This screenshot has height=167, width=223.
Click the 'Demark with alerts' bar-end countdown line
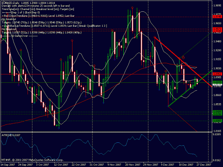[x=36, y=6]
